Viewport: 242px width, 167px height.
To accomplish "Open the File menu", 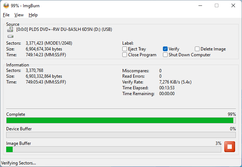I will click(6, 15).
